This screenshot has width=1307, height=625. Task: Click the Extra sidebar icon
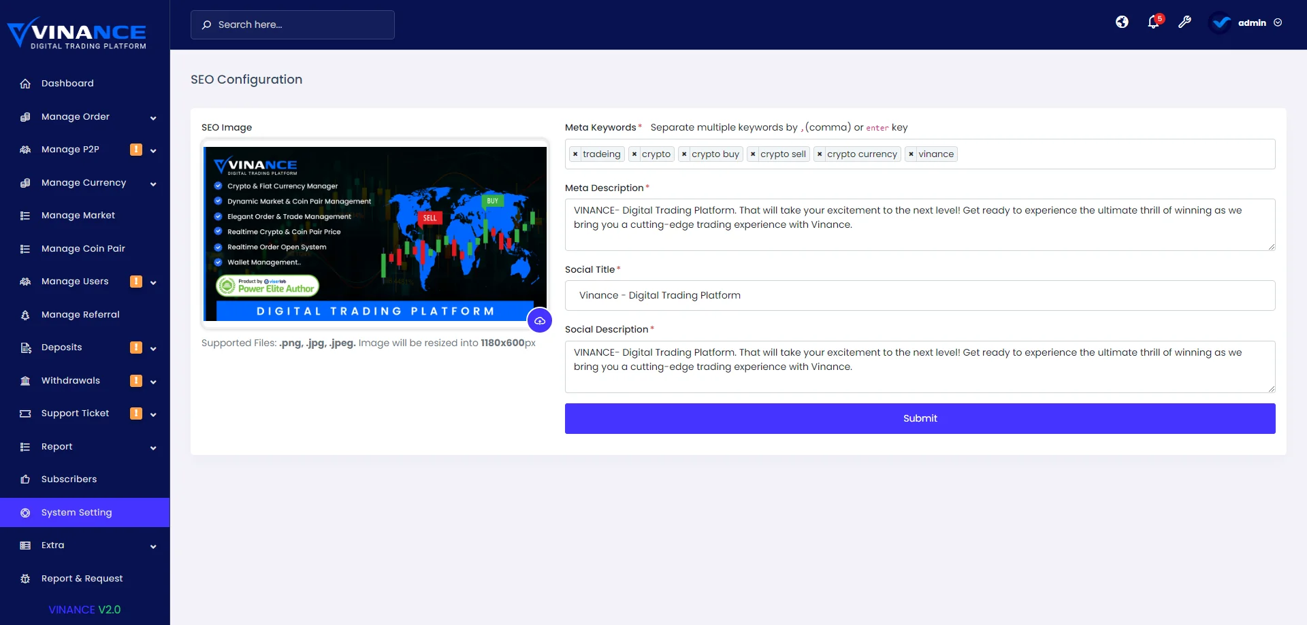click(x=25, y=545)
